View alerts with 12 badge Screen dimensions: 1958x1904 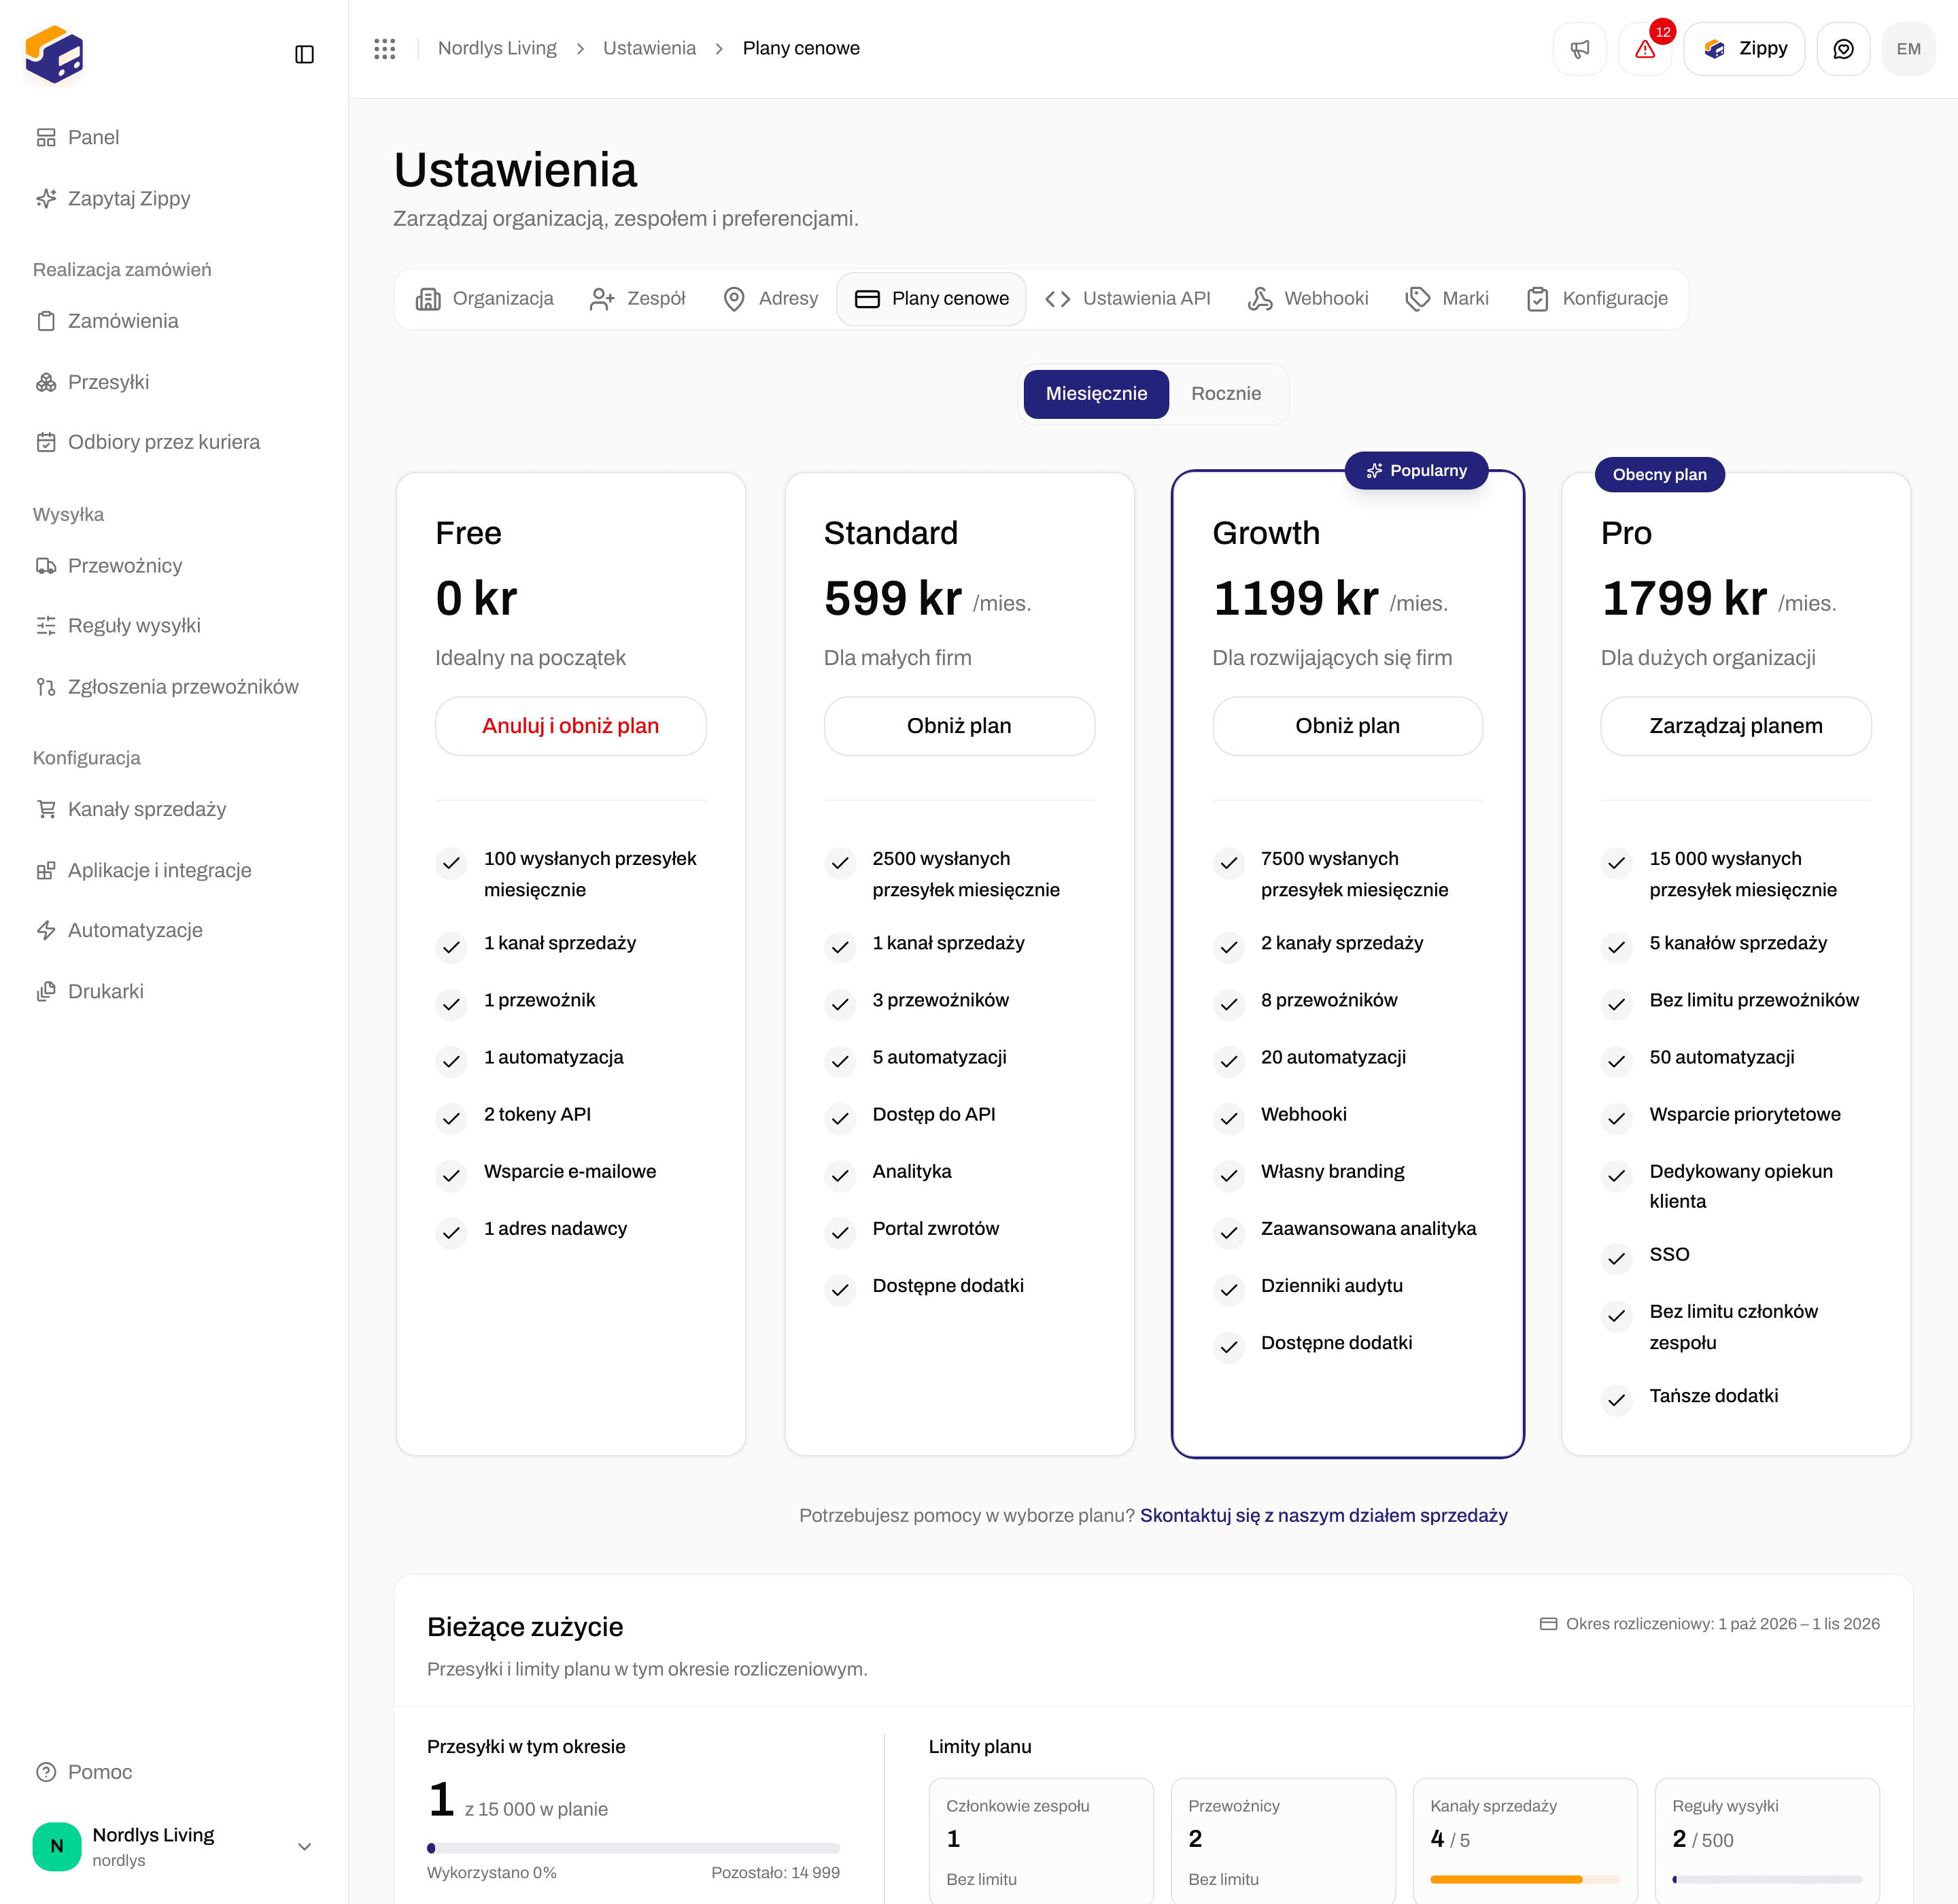click(1645, 49)
